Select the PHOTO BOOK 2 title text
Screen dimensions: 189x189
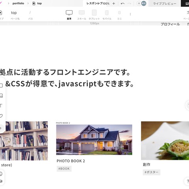pos(71,161)
